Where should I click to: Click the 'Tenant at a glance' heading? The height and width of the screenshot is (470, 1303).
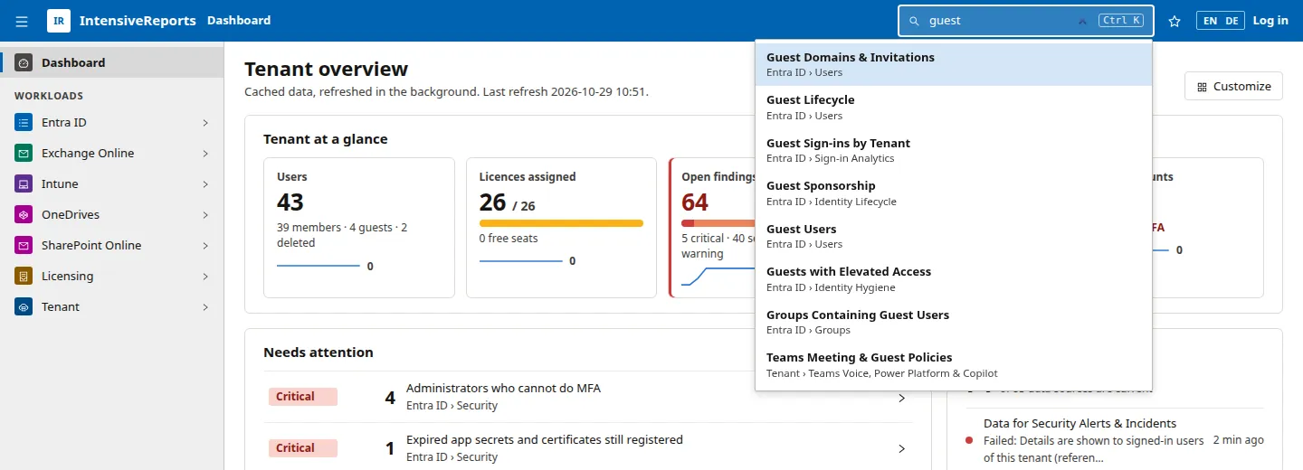tap(326, 139)
